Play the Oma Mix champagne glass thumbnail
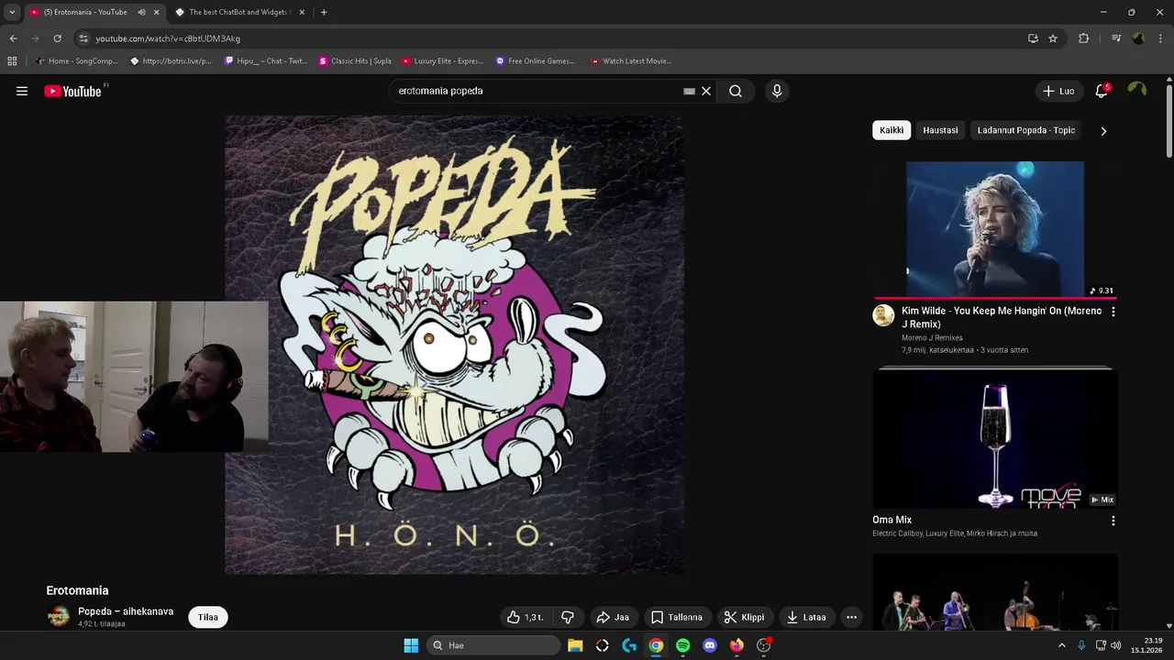Image resolution: width=1174 pixels, height=660 pixels. [x=995, y=438]
